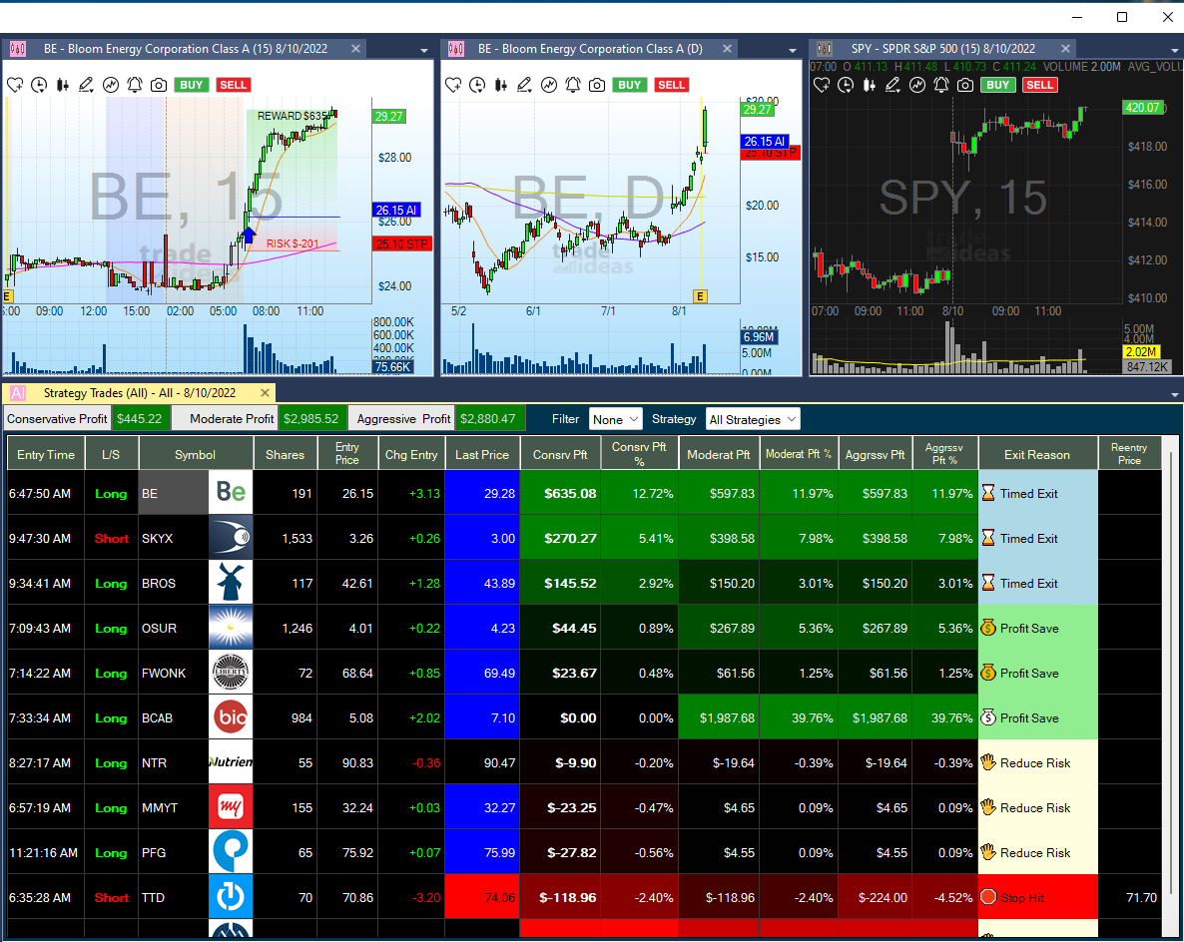The height and width of the screenshot is (942, 1184).
Task: Take camera snapshot of BE 15-minute chart
Action: pyautogui.click(x=159, y=85)
